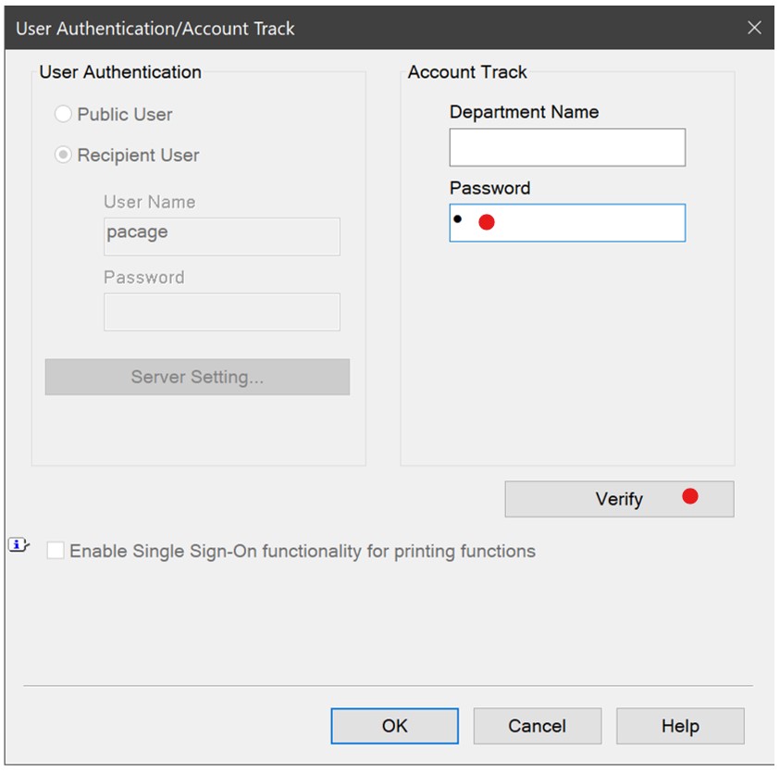Click the Department Name label
The height and width of the screenshot is (772, 780).
524,112
